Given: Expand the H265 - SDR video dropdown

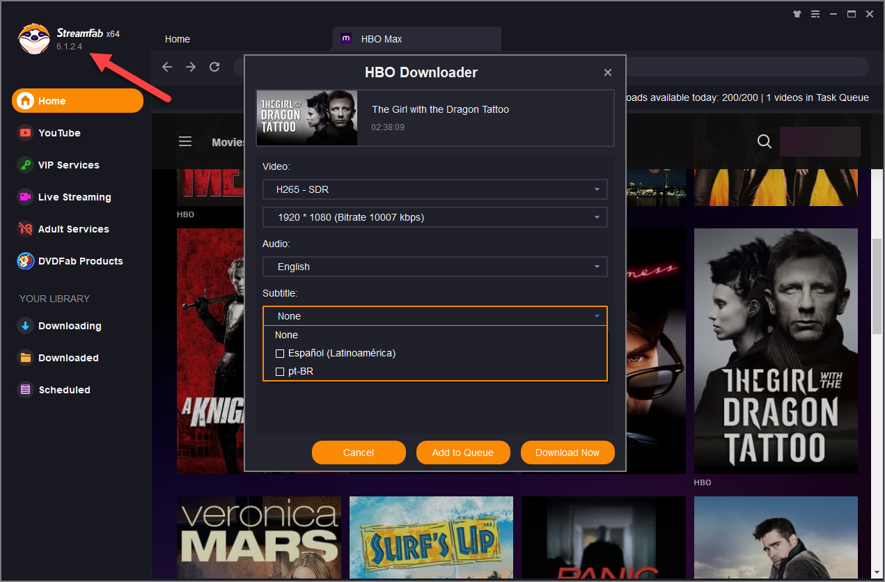Looking at the screenshot, I should (x=434, y=189).
